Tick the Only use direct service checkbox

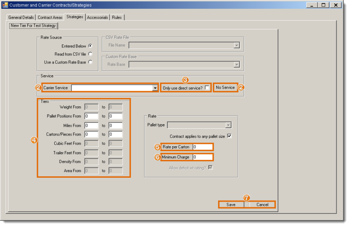[207, 88]
